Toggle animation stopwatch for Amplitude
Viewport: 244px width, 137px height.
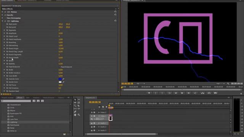click(x=7, y=33)
